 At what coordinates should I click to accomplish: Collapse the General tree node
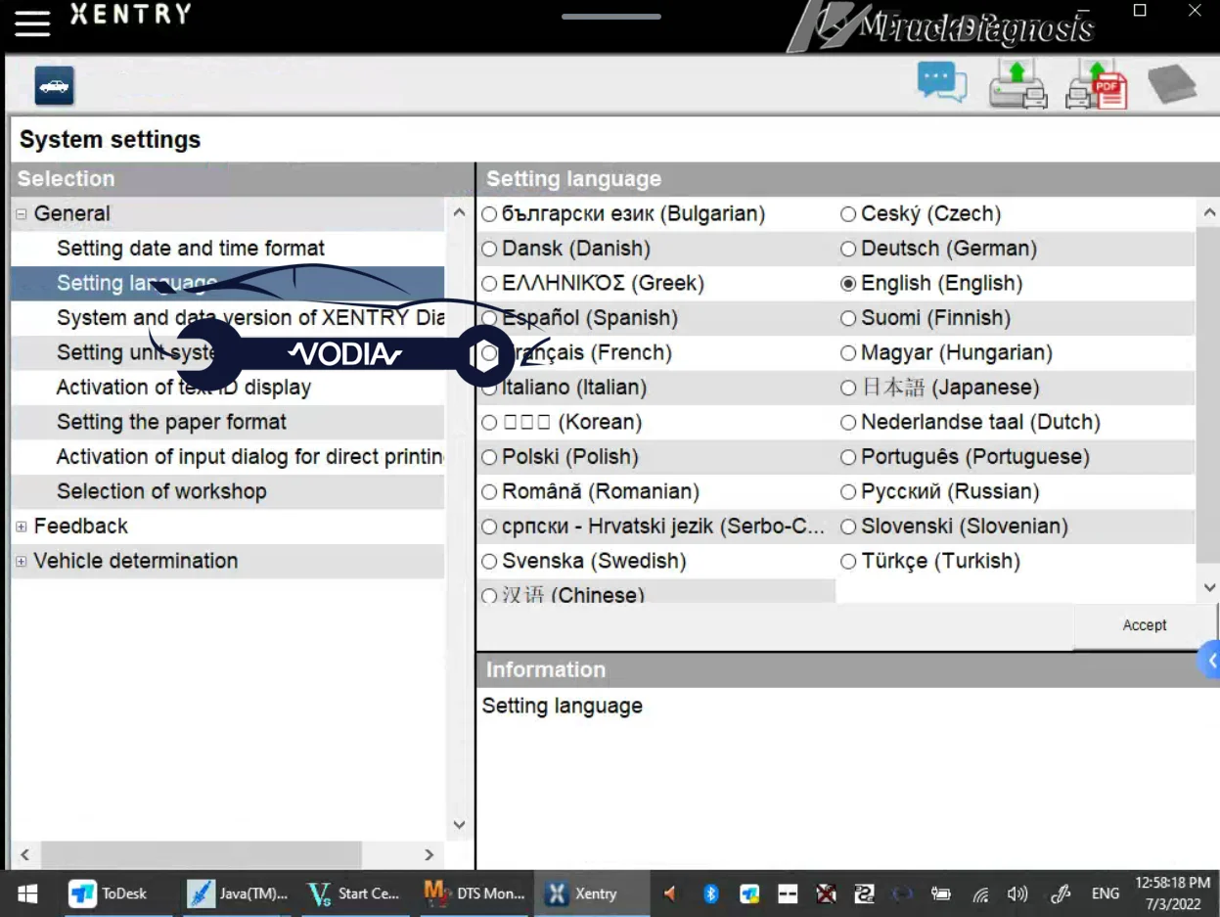pos(21,214)
